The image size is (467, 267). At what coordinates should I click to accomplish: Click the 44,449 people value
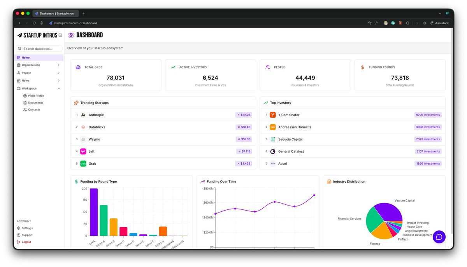coord(305,78)
